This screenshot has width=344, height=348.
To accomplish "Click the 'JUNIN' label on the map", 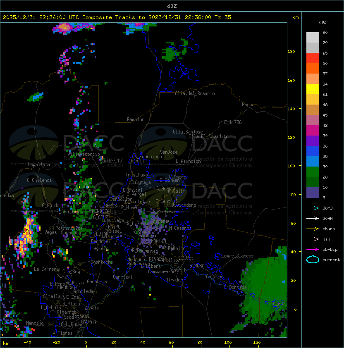I will click(x=152, y=251).
